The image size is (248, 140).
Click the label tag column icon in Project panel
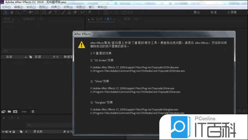tap(31, 57)
